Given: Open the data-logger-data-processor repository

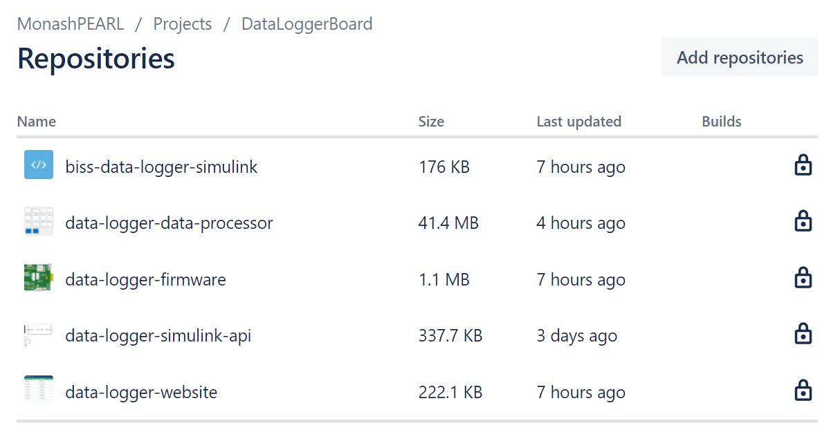Looking at the screenshot, I should pos(169,223).
